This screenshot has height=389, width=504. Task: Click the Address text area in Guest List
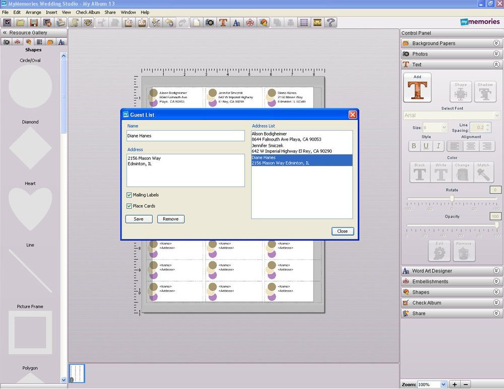(x=185, y=170)
